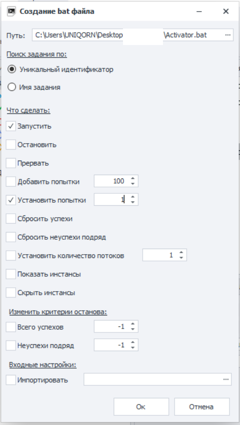Enable the Неуспехи подряд checkbox
The width and height of the screenshot is (240, 425).
11,346
